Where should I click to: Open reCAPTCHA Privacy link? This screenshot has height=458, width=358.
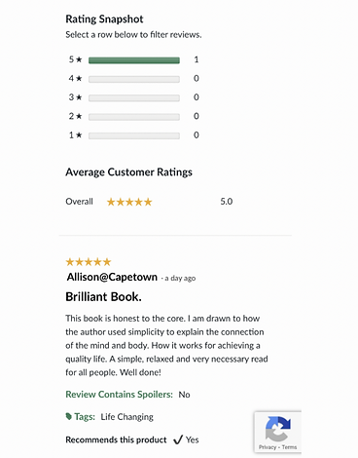coord(268,447)
